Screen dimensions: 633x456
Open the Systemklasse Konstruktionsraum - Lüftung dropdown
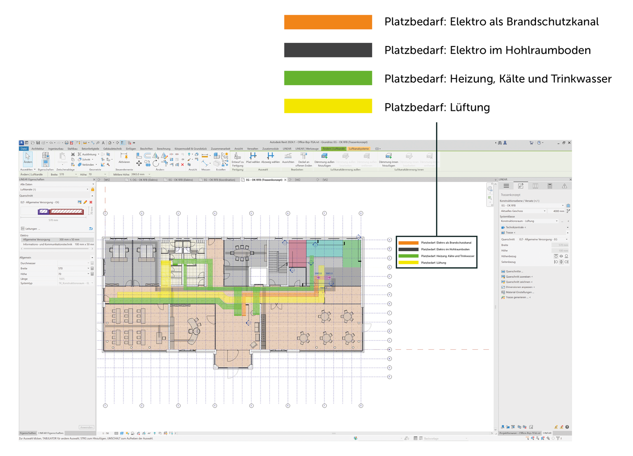tap(556, 221)
